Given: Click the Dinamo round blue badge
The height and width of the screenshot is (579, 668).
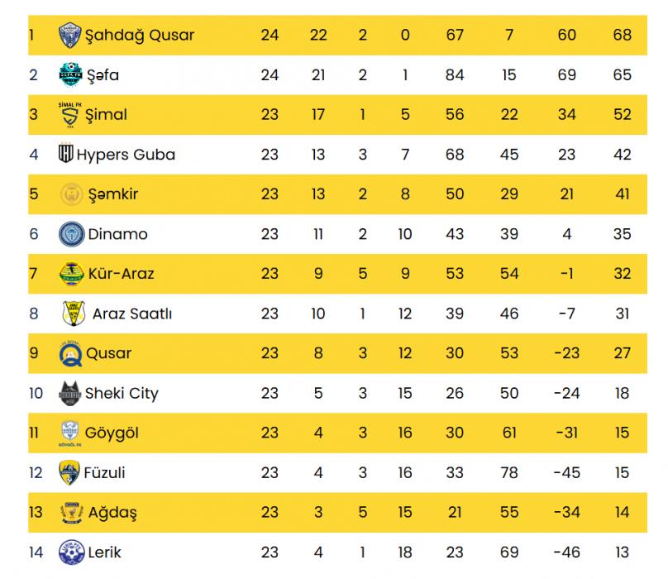Looking at the screenshot, I should pyautogui.click(x=72, y=234).
